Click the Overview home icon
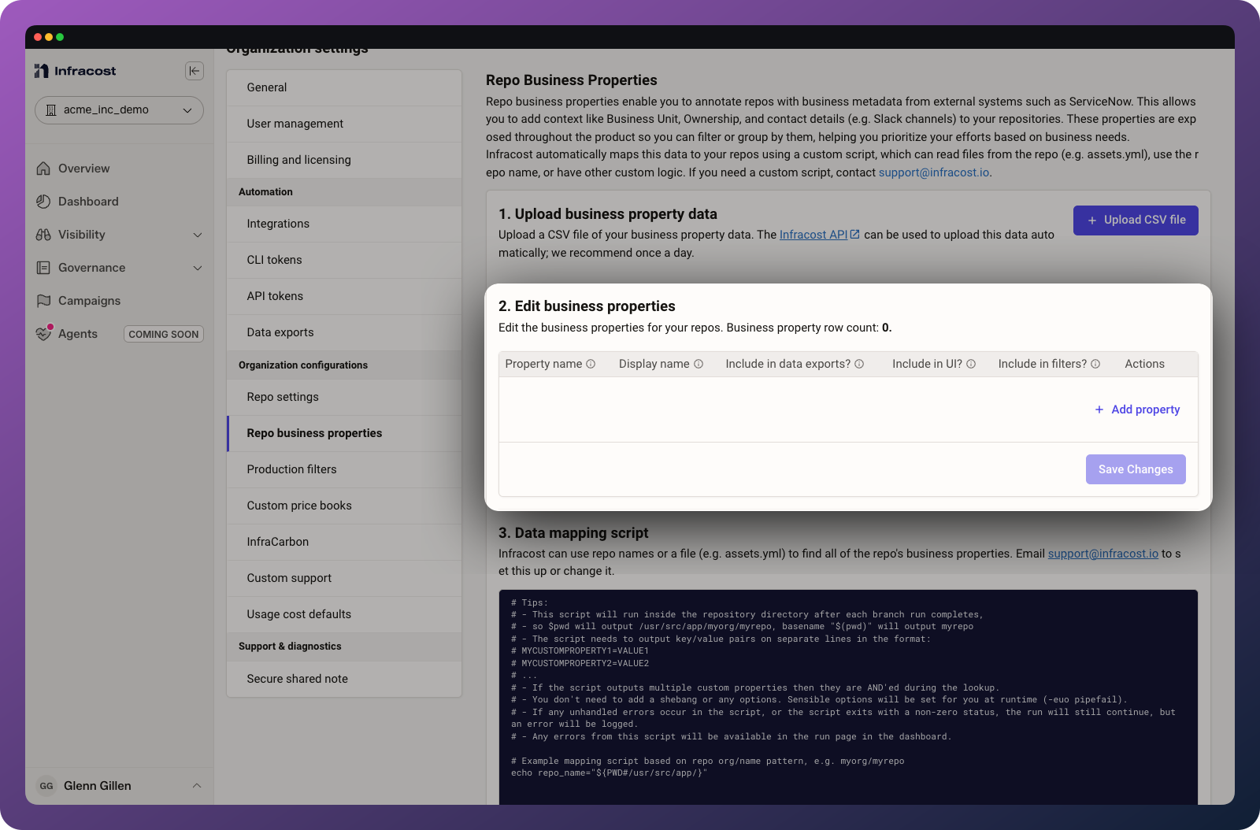The width and height of the screenshot is (1260, 830). point(43,169)
